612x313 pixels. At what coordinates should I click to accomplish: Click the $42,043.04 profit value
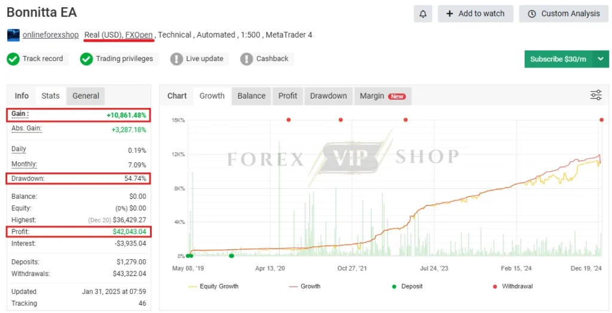click(x=130, y=231)
